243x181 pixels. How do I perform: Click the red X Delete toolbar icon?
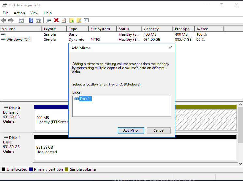(x=56, y=20)
